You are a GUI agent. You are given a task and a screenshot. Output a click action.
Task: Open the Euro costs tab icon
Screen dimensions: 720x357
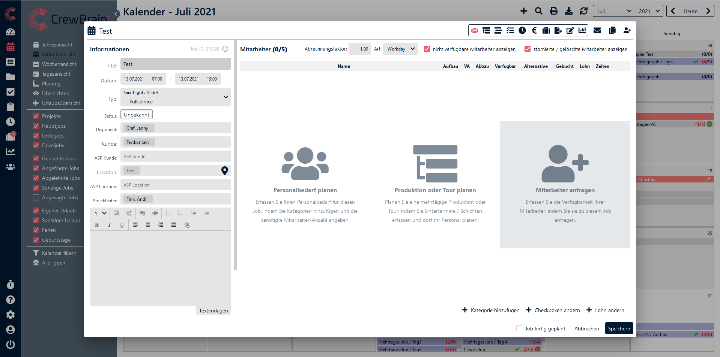click(534, 31)
